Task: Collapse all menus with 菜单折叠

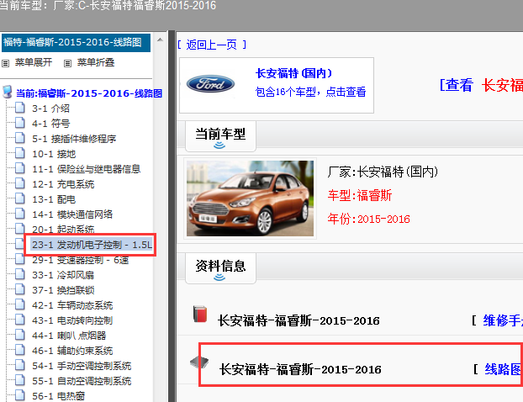Action: pos(96,62)
